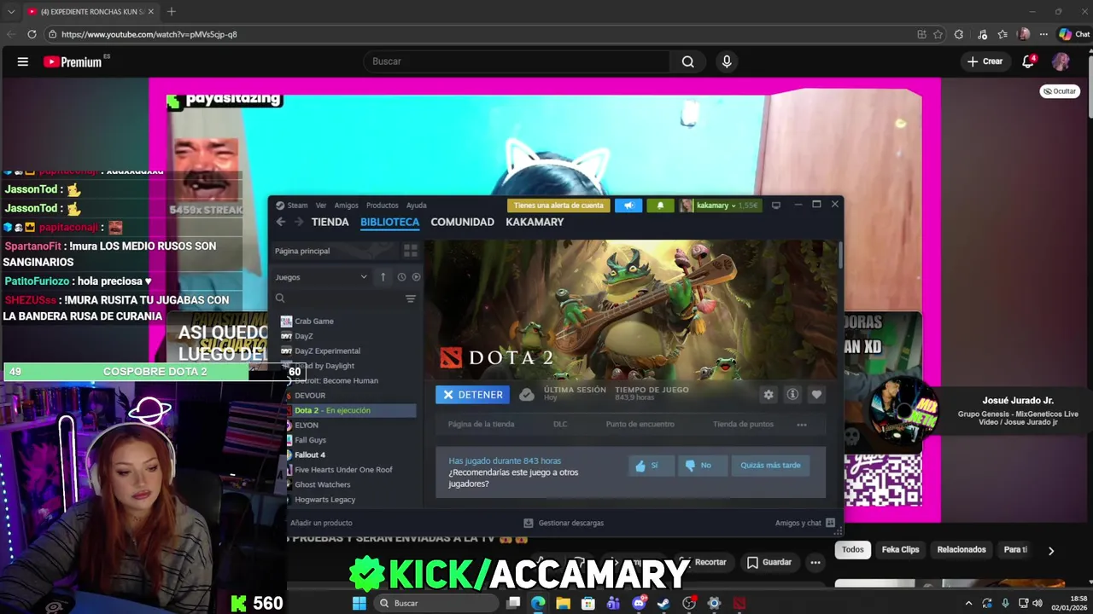Click the Steam account alert button
The width and height of the screenshot is (1093, 614).
(558, 206)
